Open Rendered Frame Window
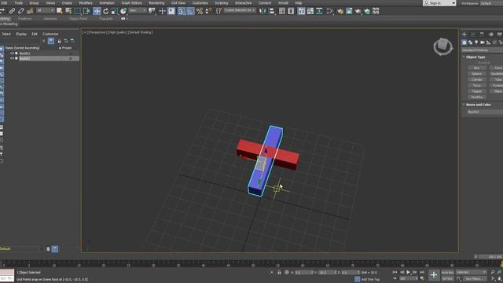Screen dimensions: 503x283 coord(349,11)
